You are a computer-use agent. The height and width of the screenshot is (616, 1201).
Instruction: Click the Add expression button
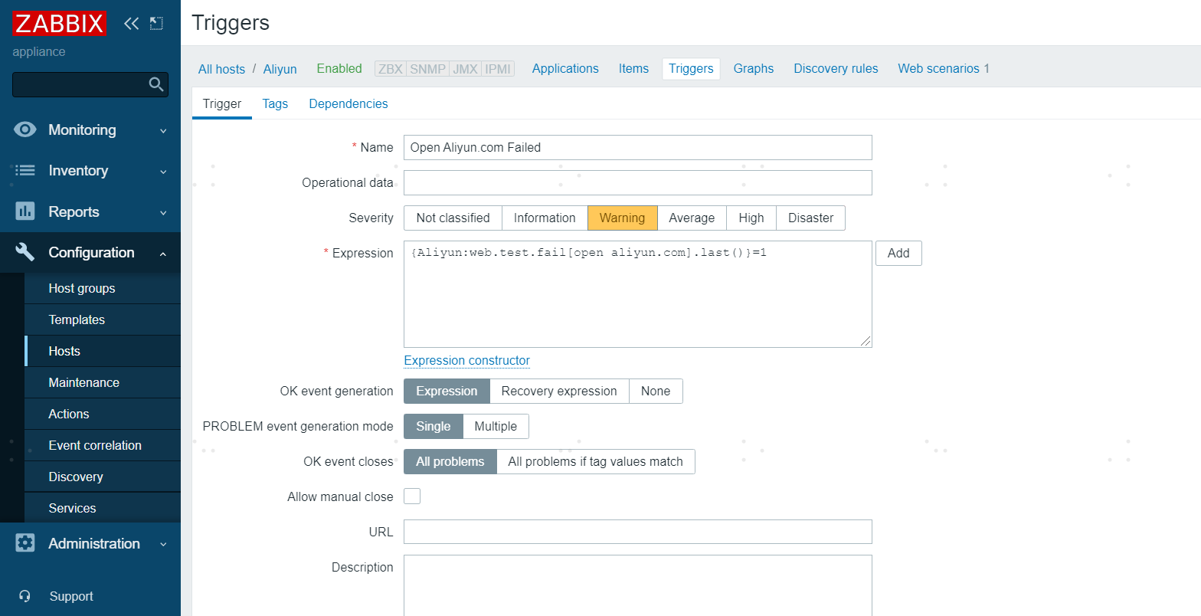coord(898,253)
